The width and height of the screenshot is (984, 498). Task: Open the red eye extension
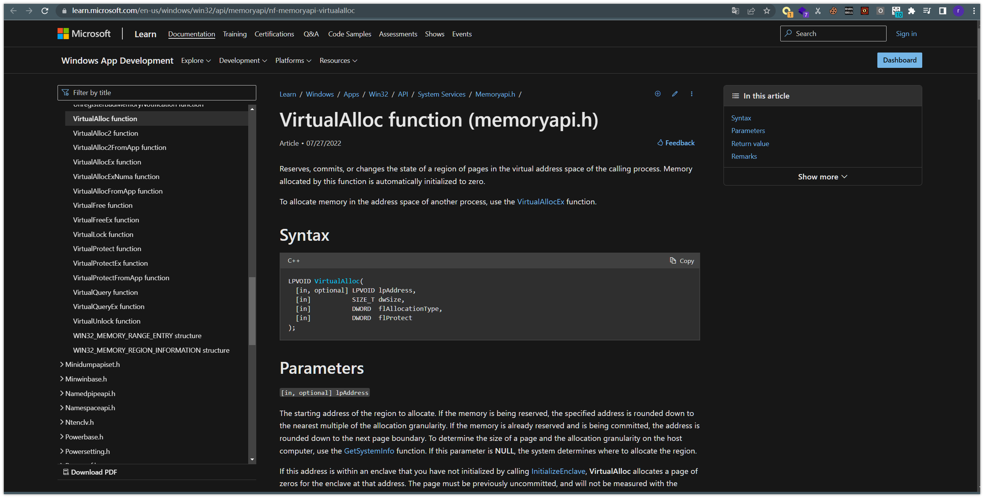(865, 11)
